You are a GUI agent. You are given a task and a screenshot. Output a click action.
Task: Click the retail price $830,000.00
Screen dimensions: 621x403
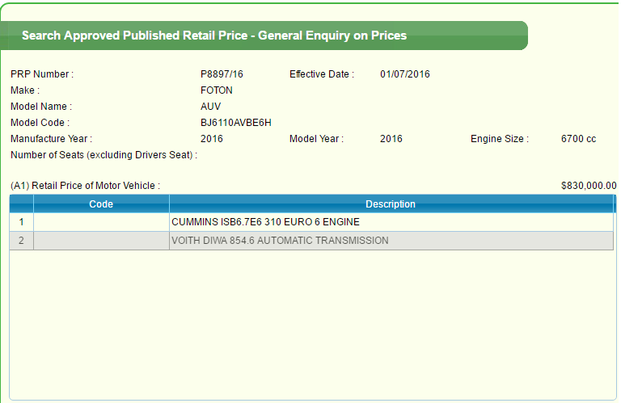[x=589, y=186]
